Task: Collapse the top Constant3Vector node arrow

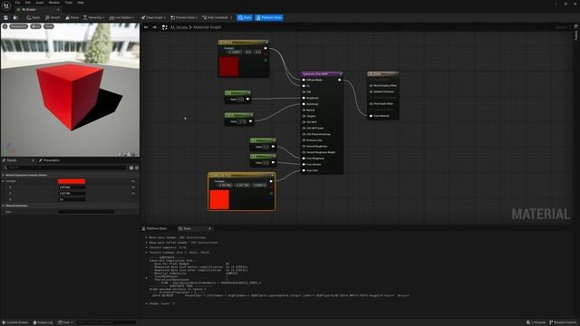Action: [x=266, y=43]
